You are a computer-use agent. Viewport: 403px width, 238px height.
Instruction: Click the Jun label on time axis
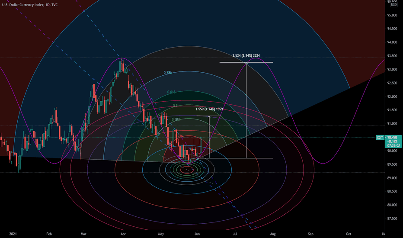point(197,234)
